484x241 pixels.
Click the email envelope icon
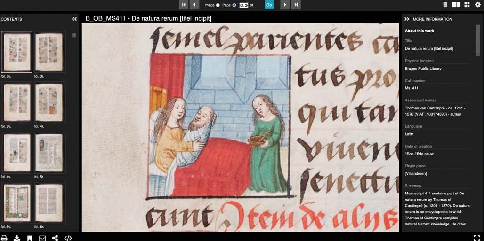[x=42, y=238]
